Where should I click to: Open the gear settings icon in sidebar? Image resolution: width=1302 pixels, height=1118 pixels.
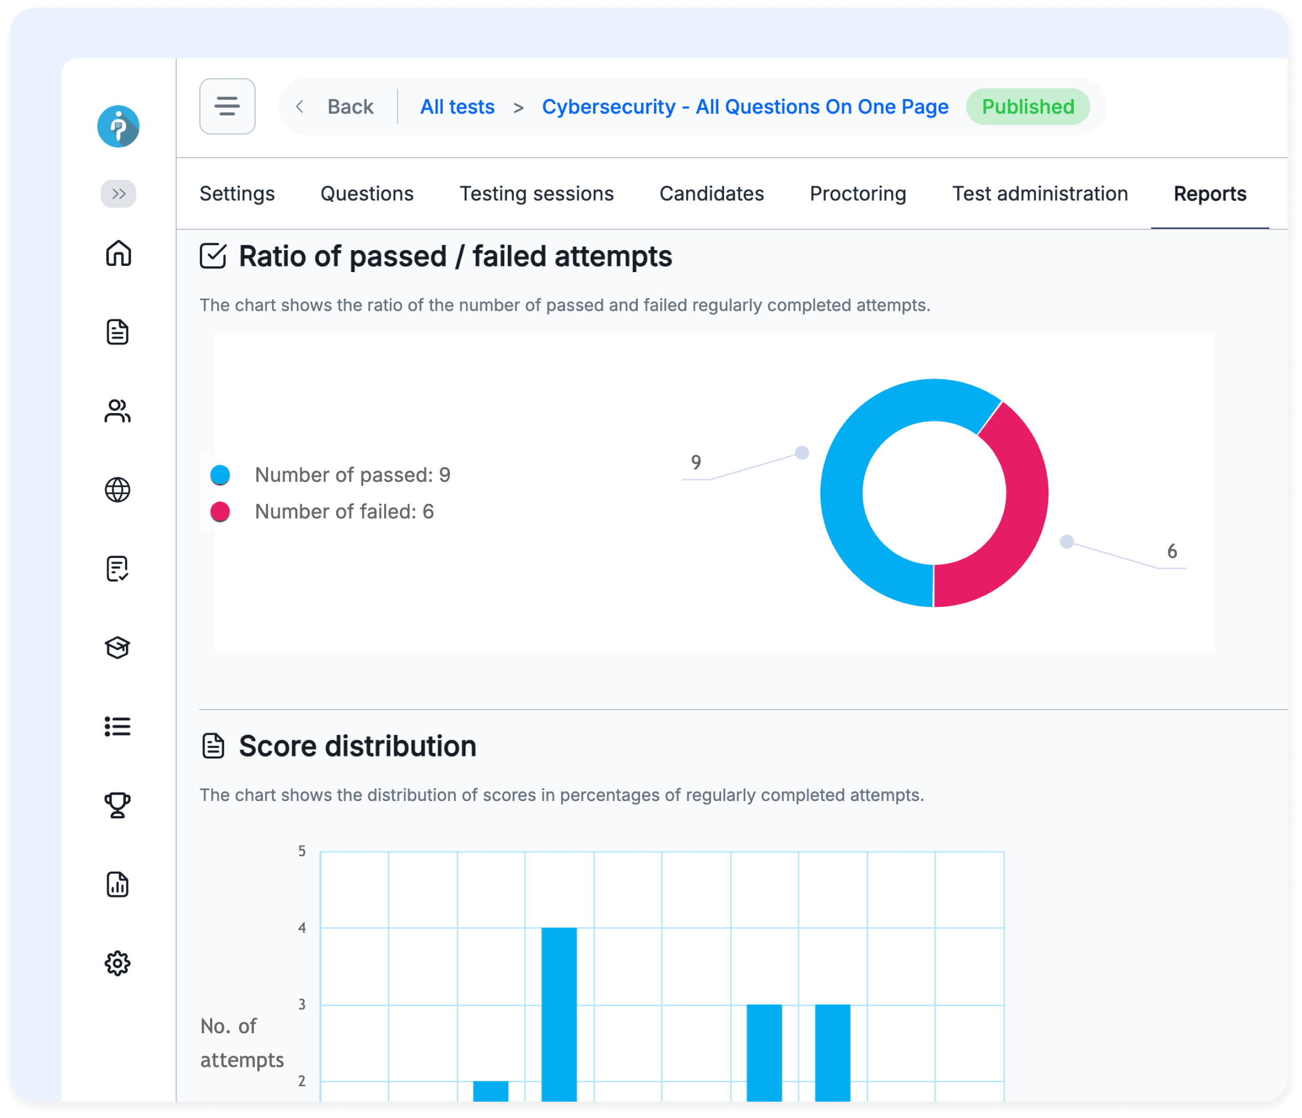pyautogui.click(x=117, y=963)
